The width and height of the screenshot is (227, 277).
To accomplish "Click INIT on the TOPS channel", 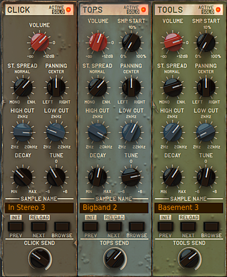I will coord(90,217).
